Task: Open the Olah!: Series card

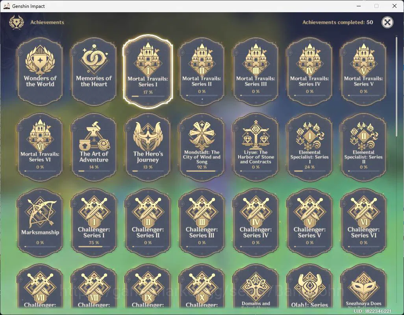Action: coord(309,286)
